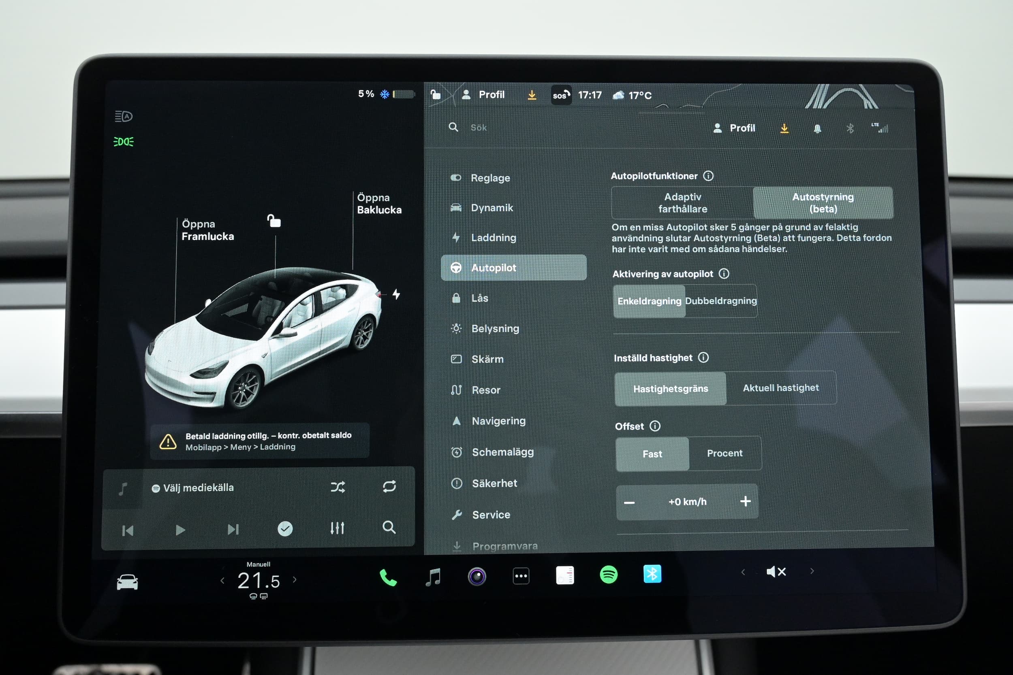Open the all-apps three-dot launcher
Screen dimensions: 1013x675
point(521,576)
